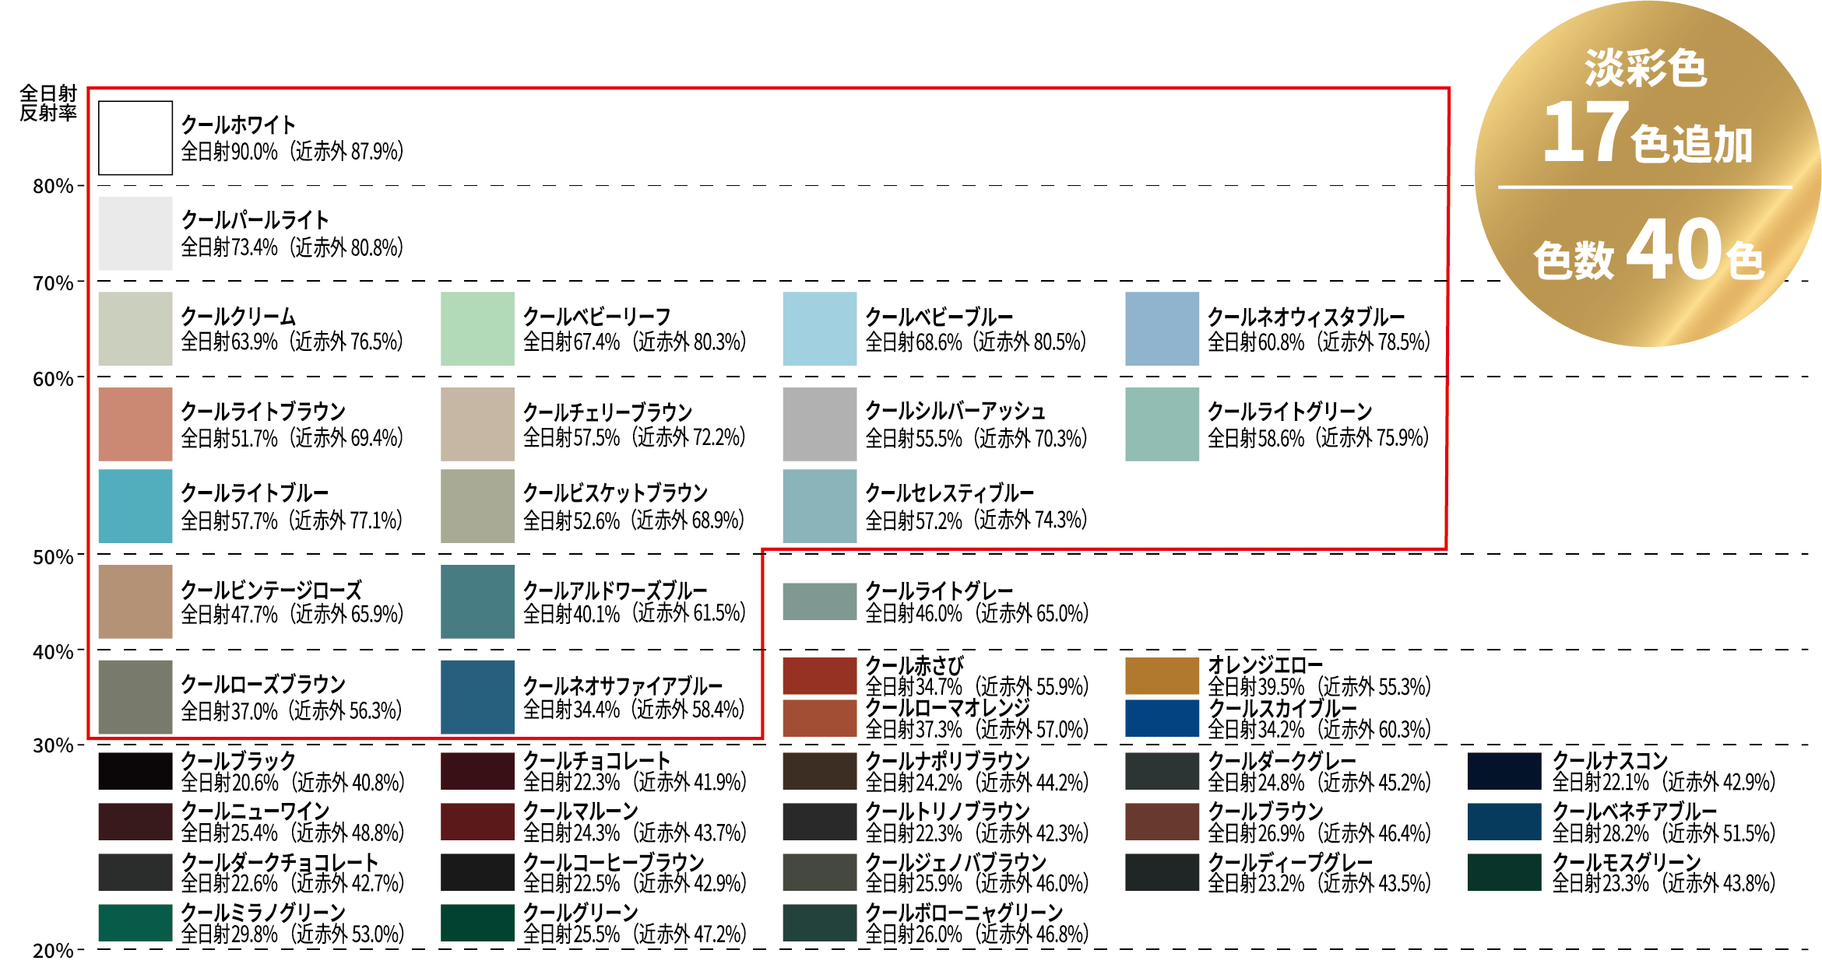Select the クールネオウィスタブルー swatch
Screen dimensions: 1822x978
1162,328
